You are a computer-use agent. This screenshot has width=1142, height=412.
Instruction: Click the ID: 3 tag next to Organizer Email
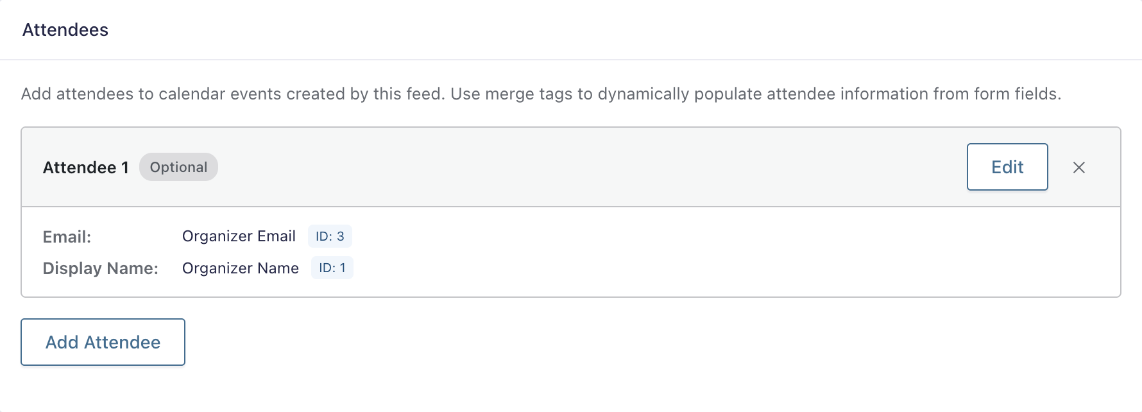tap(330, 236)
